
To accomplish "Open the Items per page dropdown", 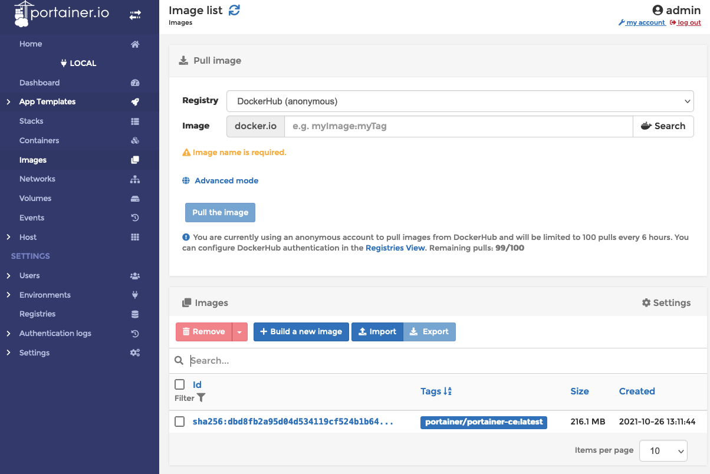I will point(663,450).
